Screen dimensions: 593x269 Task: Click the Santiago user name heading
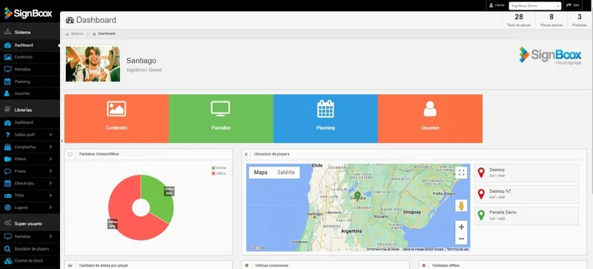[141, 61]
